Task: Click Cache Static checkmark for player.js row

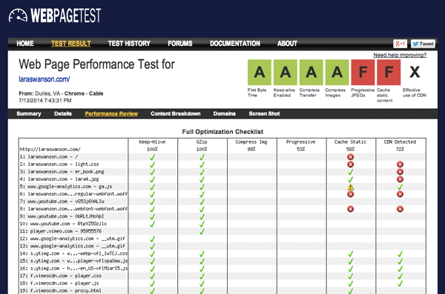Action: click(x=351, y=283)
